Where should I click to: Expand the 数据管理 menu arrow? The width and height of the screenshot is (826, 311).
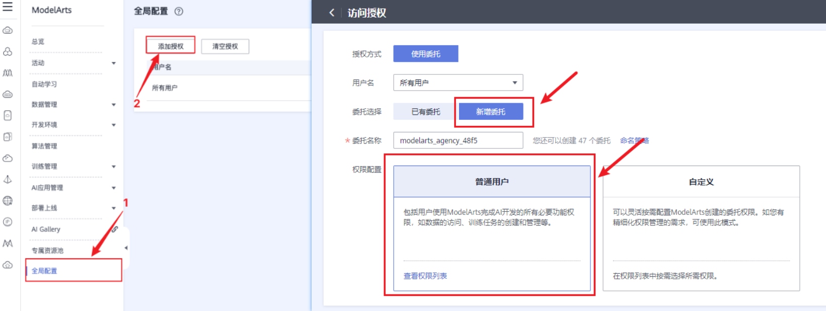click(114, 105)
